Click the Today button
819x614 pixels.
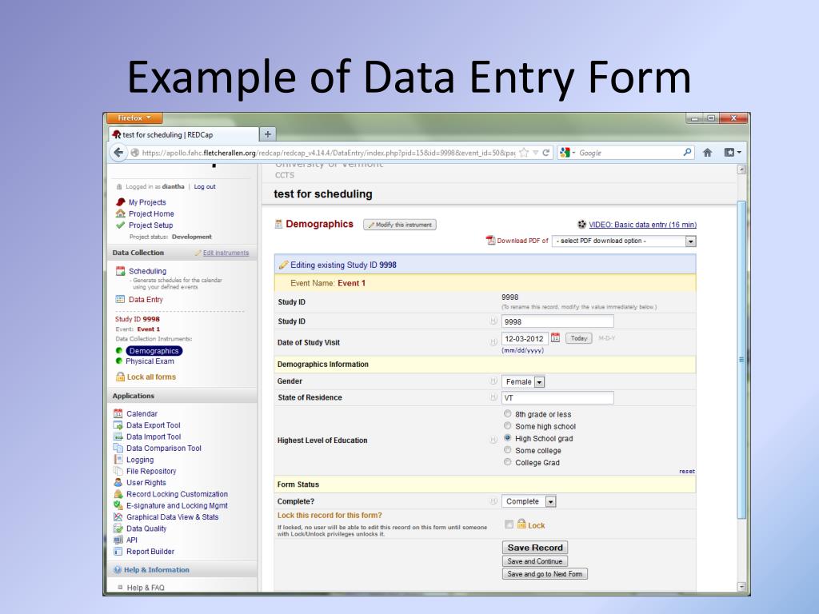click(x=579, y=338)
